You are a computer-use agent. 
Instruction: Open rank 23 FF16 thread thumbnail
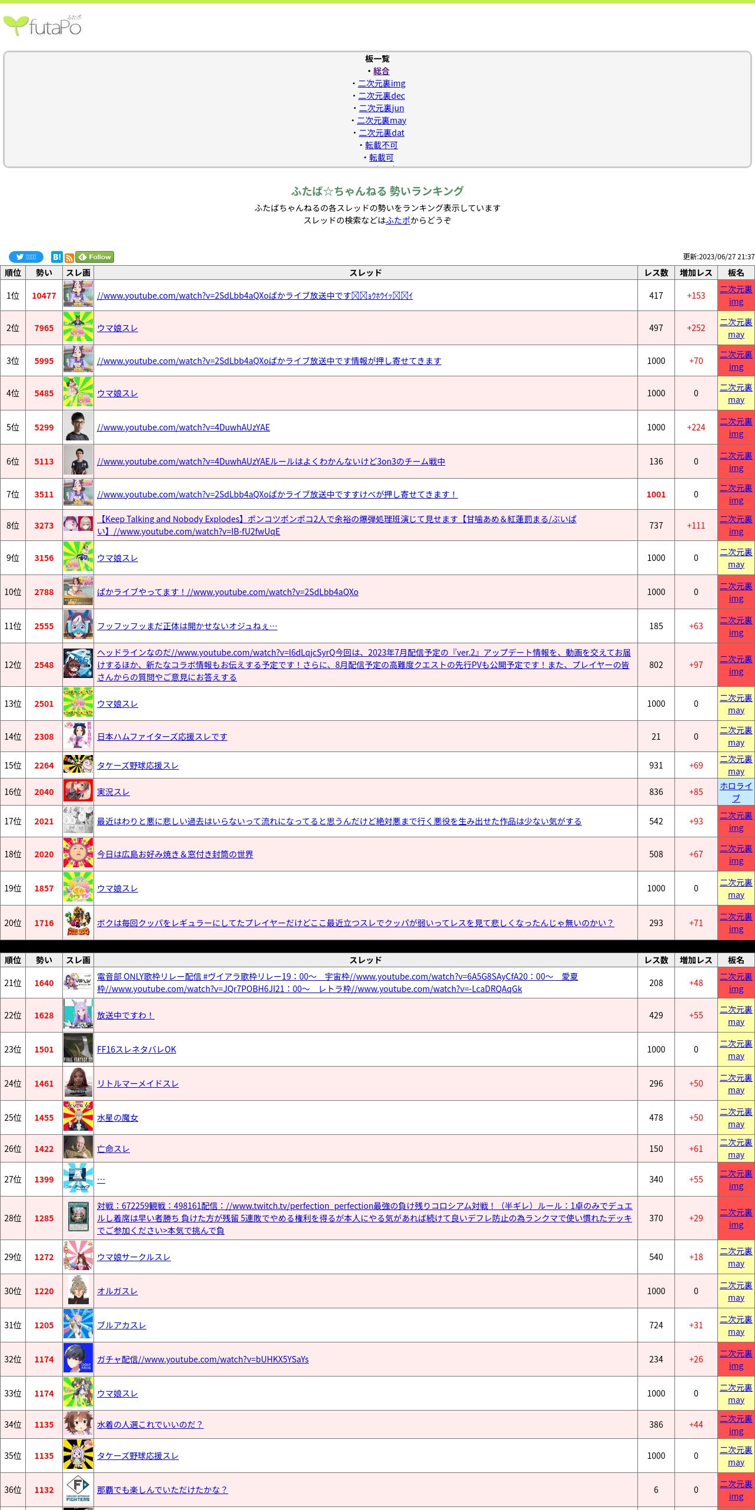78,1049
